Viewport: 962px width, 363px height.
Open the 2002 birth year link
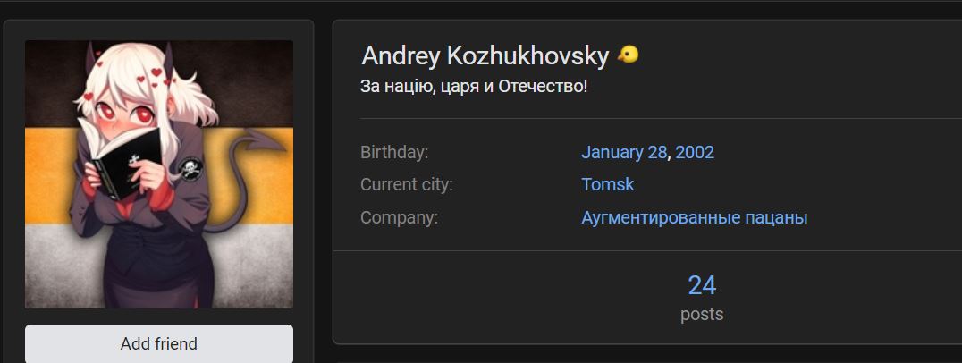point(695,152)
